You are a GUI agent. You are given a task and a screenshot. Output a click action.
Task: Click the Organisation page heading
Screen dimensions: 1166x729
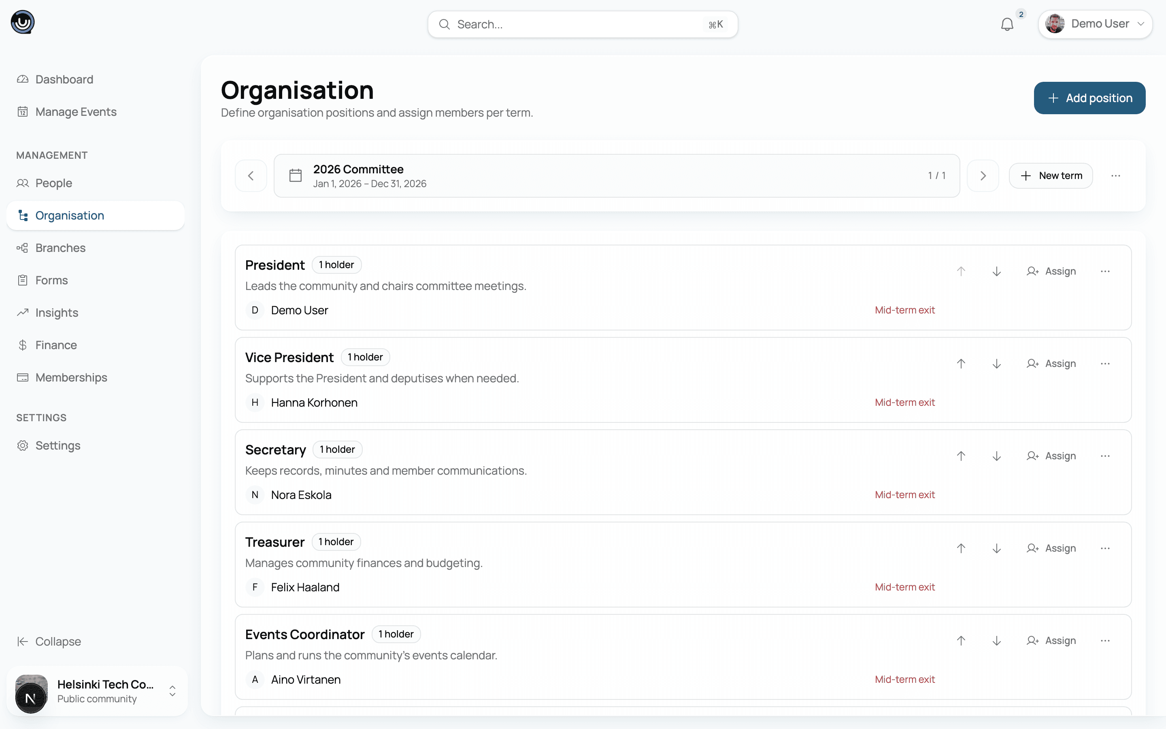(297, 90)
